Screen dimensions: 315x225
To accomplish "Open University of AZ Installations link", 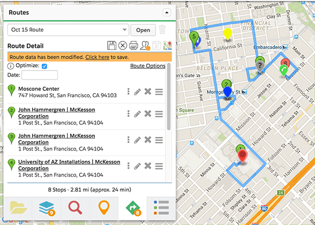I will [69, 165].
